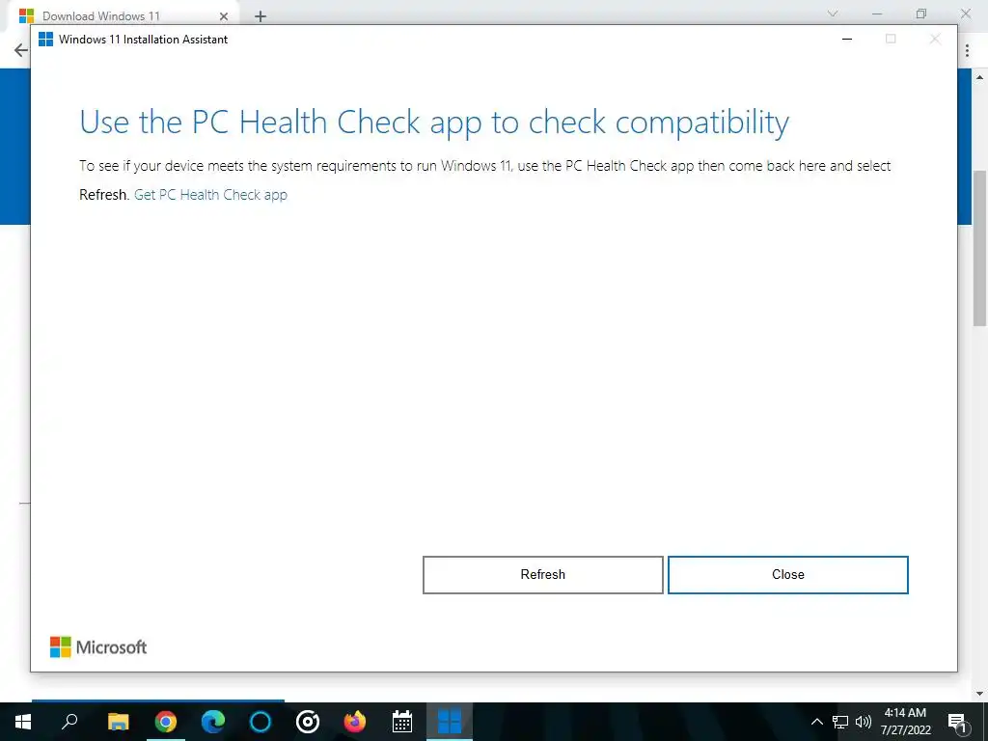
Task: Restore down the Chrome browser window
Action: (921, 14)
